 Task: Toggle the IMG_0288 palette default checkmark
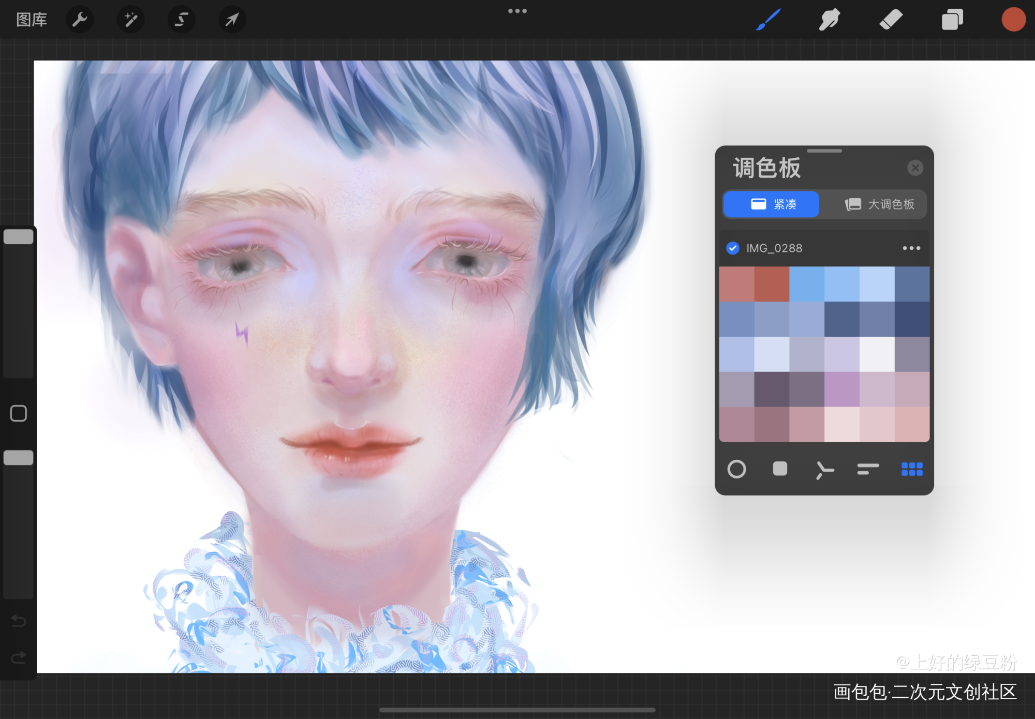[733, 248]
